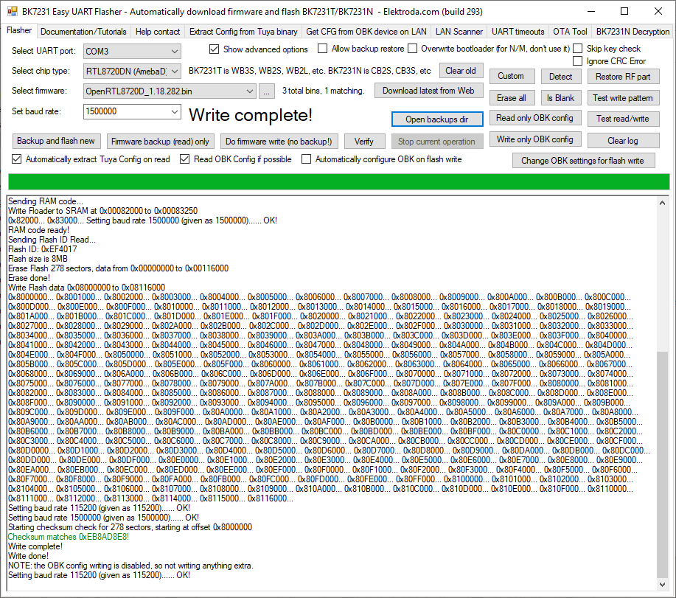
Task: Open Get CFG from OBK device on LAN tab
Action: point(366,32)
